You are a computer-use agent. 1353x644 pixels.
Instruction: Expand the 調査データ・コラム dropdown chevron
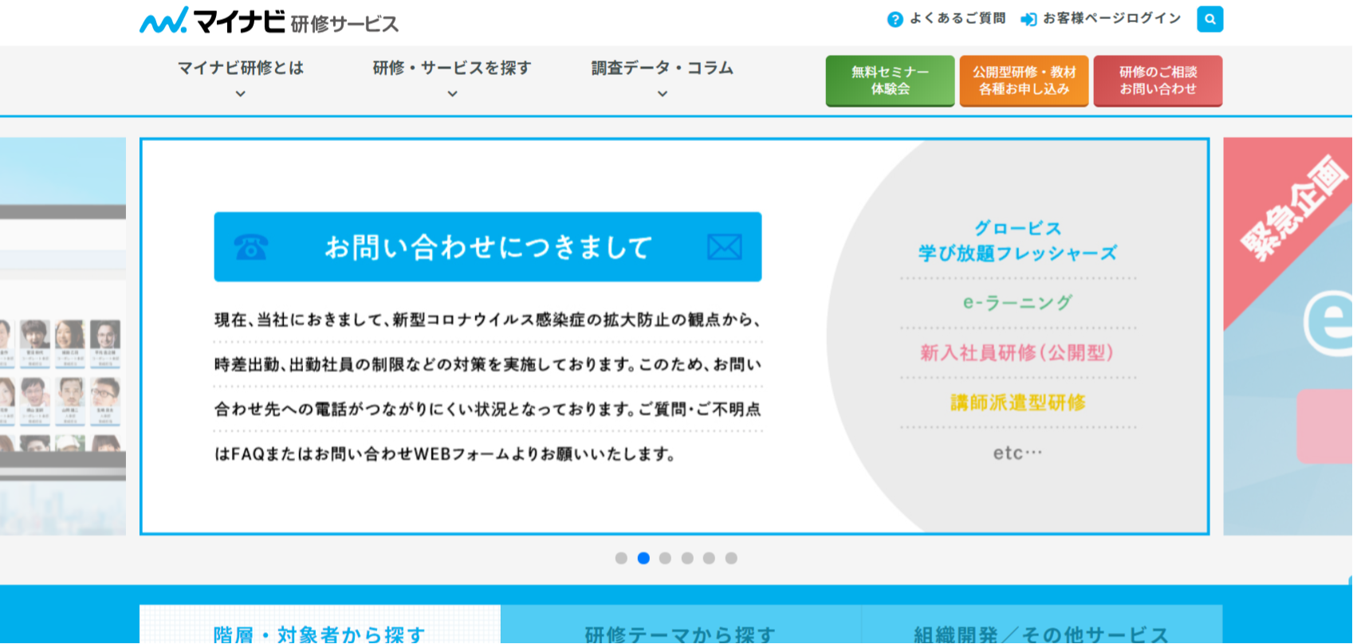(x=662, y=94)
